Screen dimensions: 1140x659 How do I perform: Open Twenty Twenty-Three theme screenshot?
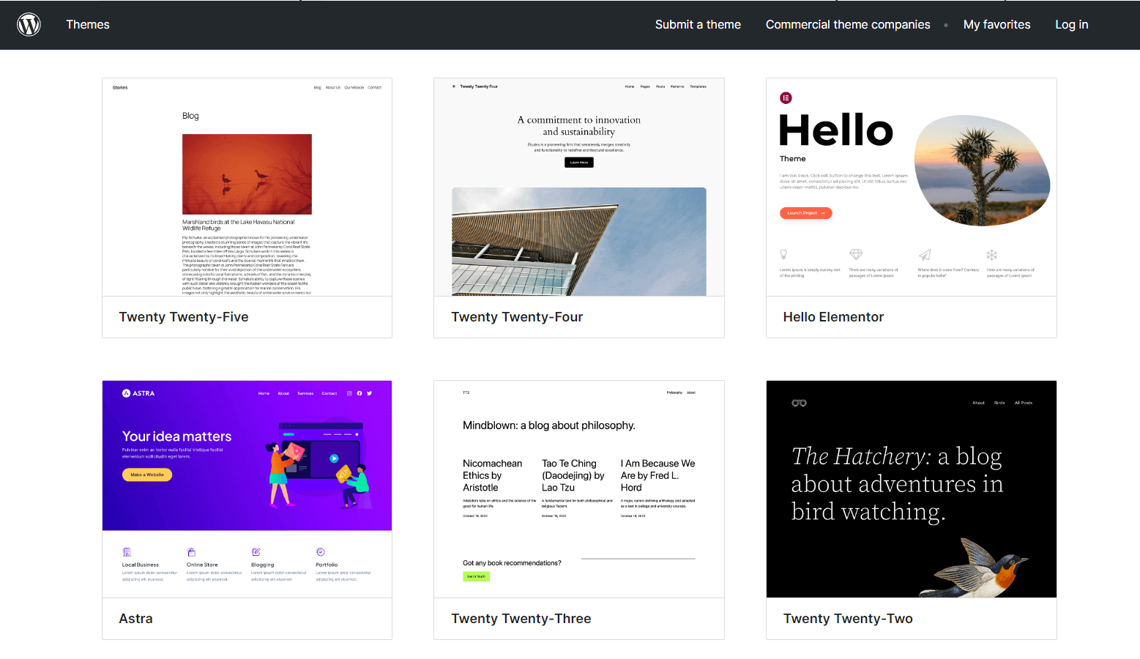point(579,489)
